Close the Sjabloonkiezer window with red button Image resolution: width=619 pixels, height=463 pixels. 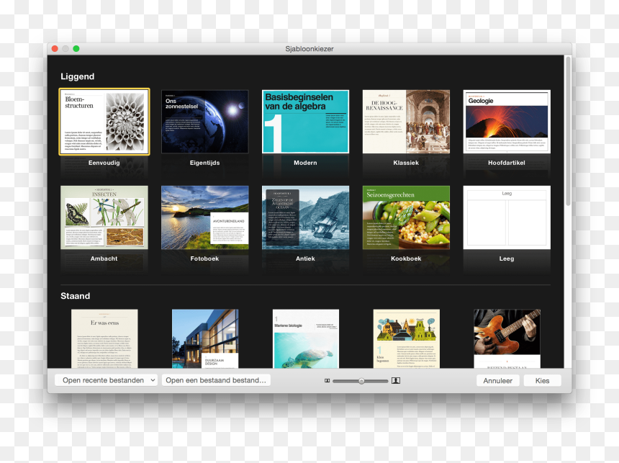(55, 48)
